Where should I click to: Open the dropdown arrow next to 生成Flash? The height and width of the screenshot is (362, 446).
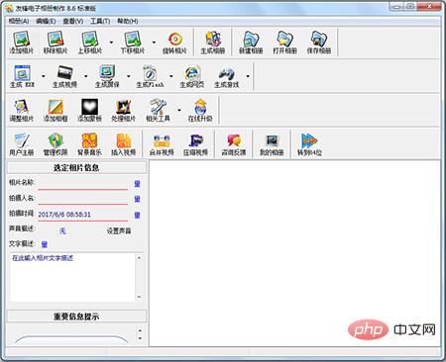click(x=171, y=76)
